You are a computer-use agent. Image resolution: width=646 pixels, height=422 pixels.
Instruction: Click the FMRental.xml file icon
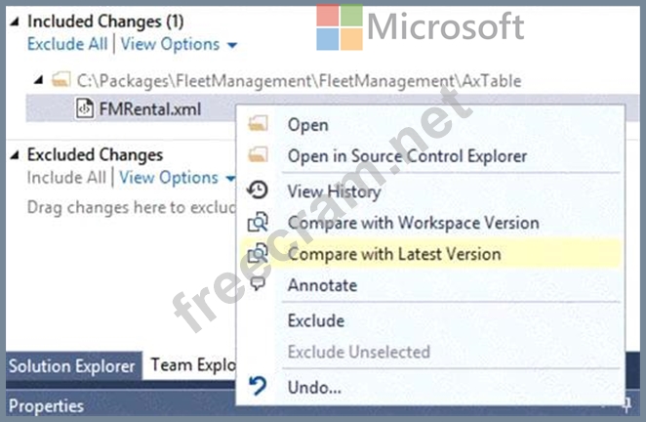[x=85, y=108]
